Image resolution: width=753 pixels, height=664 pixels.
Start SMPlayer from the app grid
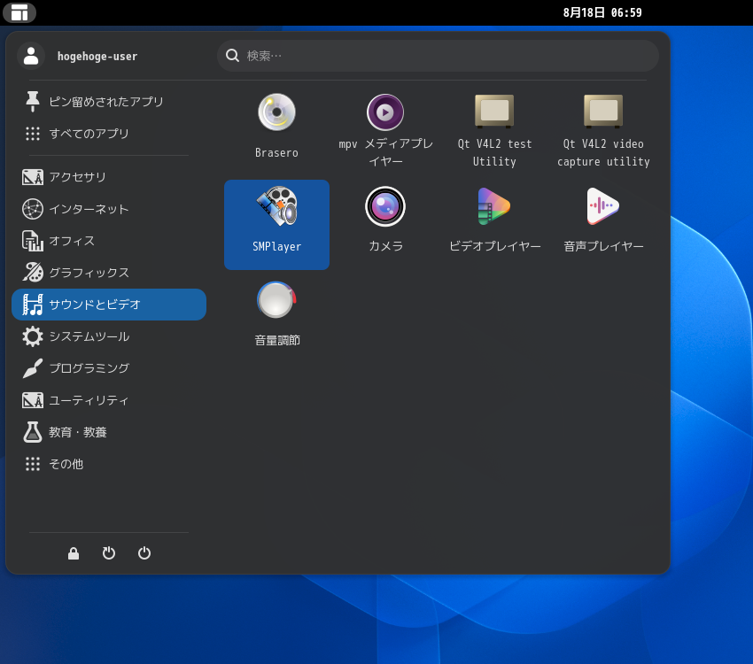pos(276,225)
